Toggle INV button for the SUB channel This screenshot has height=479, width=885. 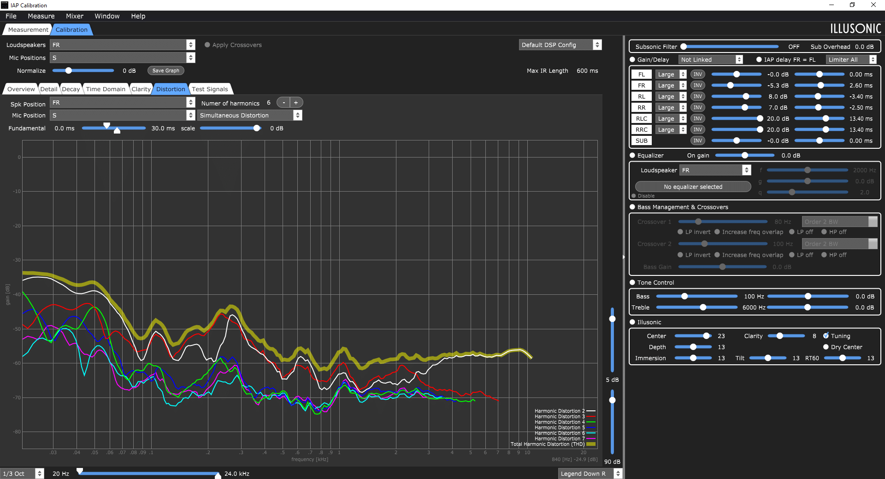(697, 140)
